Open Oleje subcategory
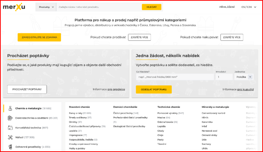The width and height of the screenshot is (263, 152). click(160, 135)
